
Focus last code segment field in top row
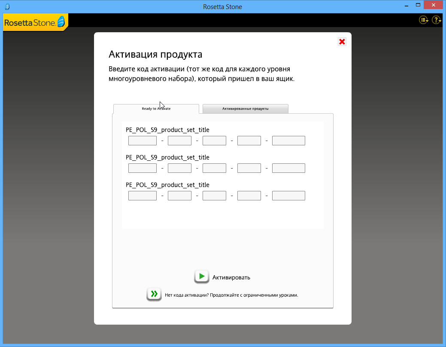(x=288, y=141)
